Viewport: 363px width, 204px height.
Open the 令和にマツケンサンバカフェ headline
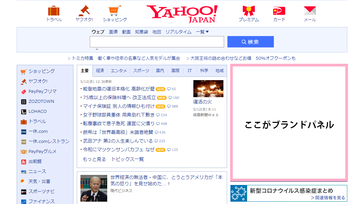119,150
